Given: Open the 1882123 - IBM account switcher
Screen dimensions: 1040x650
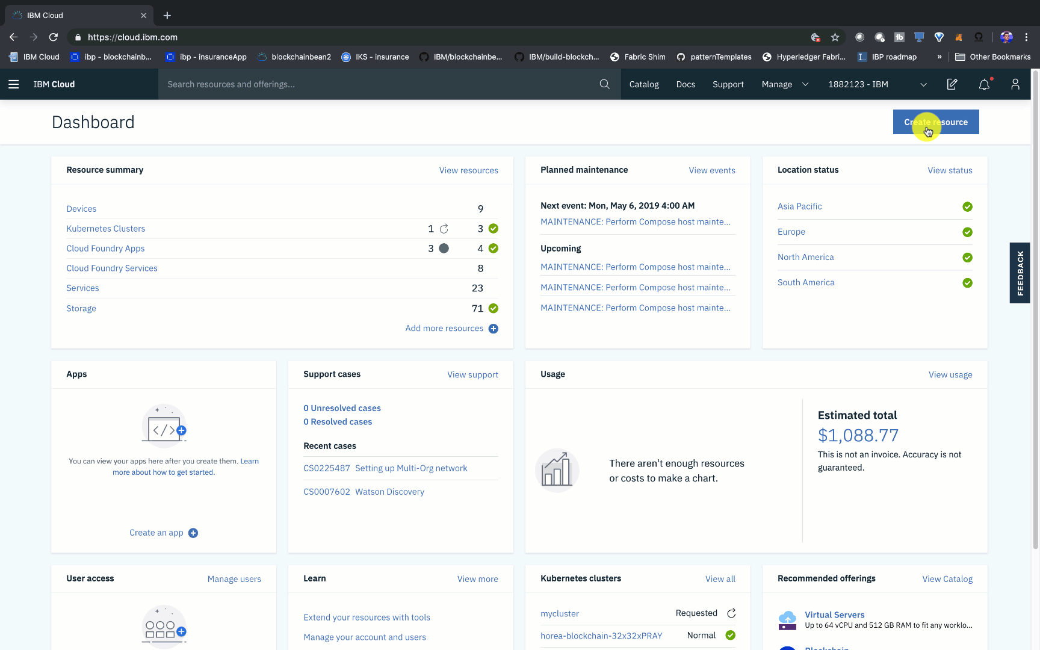Looking at the screenshot, I should click(877, 84).
